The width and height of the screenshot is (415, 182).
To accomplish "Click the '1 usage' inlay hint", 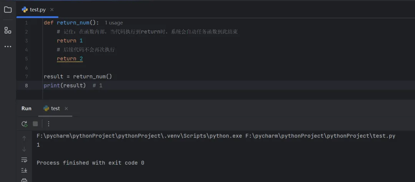I will tap(114, 23).
